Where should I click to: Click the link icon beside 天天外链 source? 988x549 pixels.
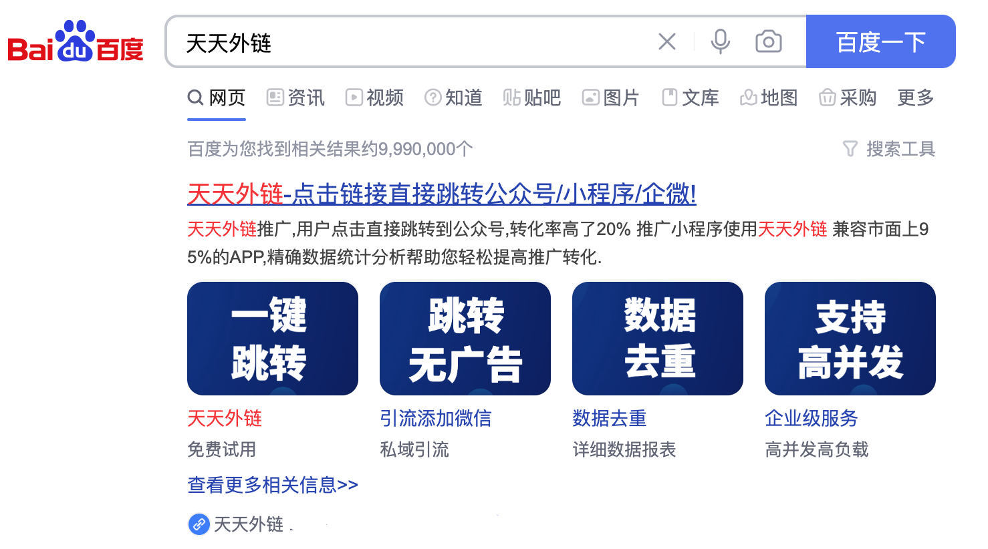click(x=199, y=524)
